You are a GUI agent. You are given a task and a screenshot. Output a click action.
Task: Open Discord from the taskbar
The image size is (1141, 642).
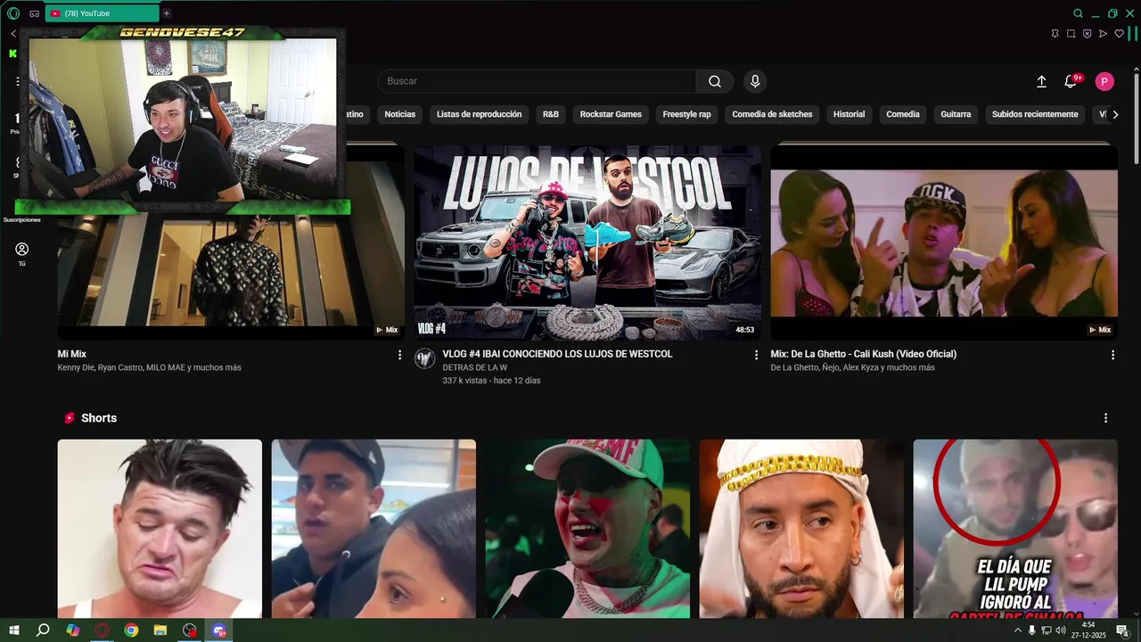[219, 630]
